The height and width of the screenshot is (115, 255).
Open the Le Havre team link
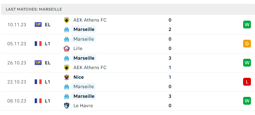(83, 106)
